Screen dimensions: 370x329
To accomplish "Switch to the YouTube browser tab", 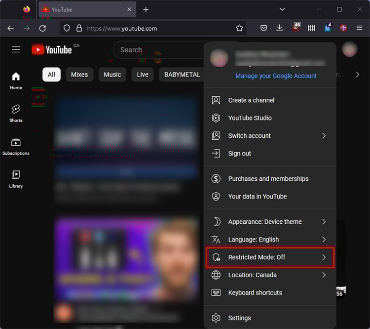I will coord(87,9).
